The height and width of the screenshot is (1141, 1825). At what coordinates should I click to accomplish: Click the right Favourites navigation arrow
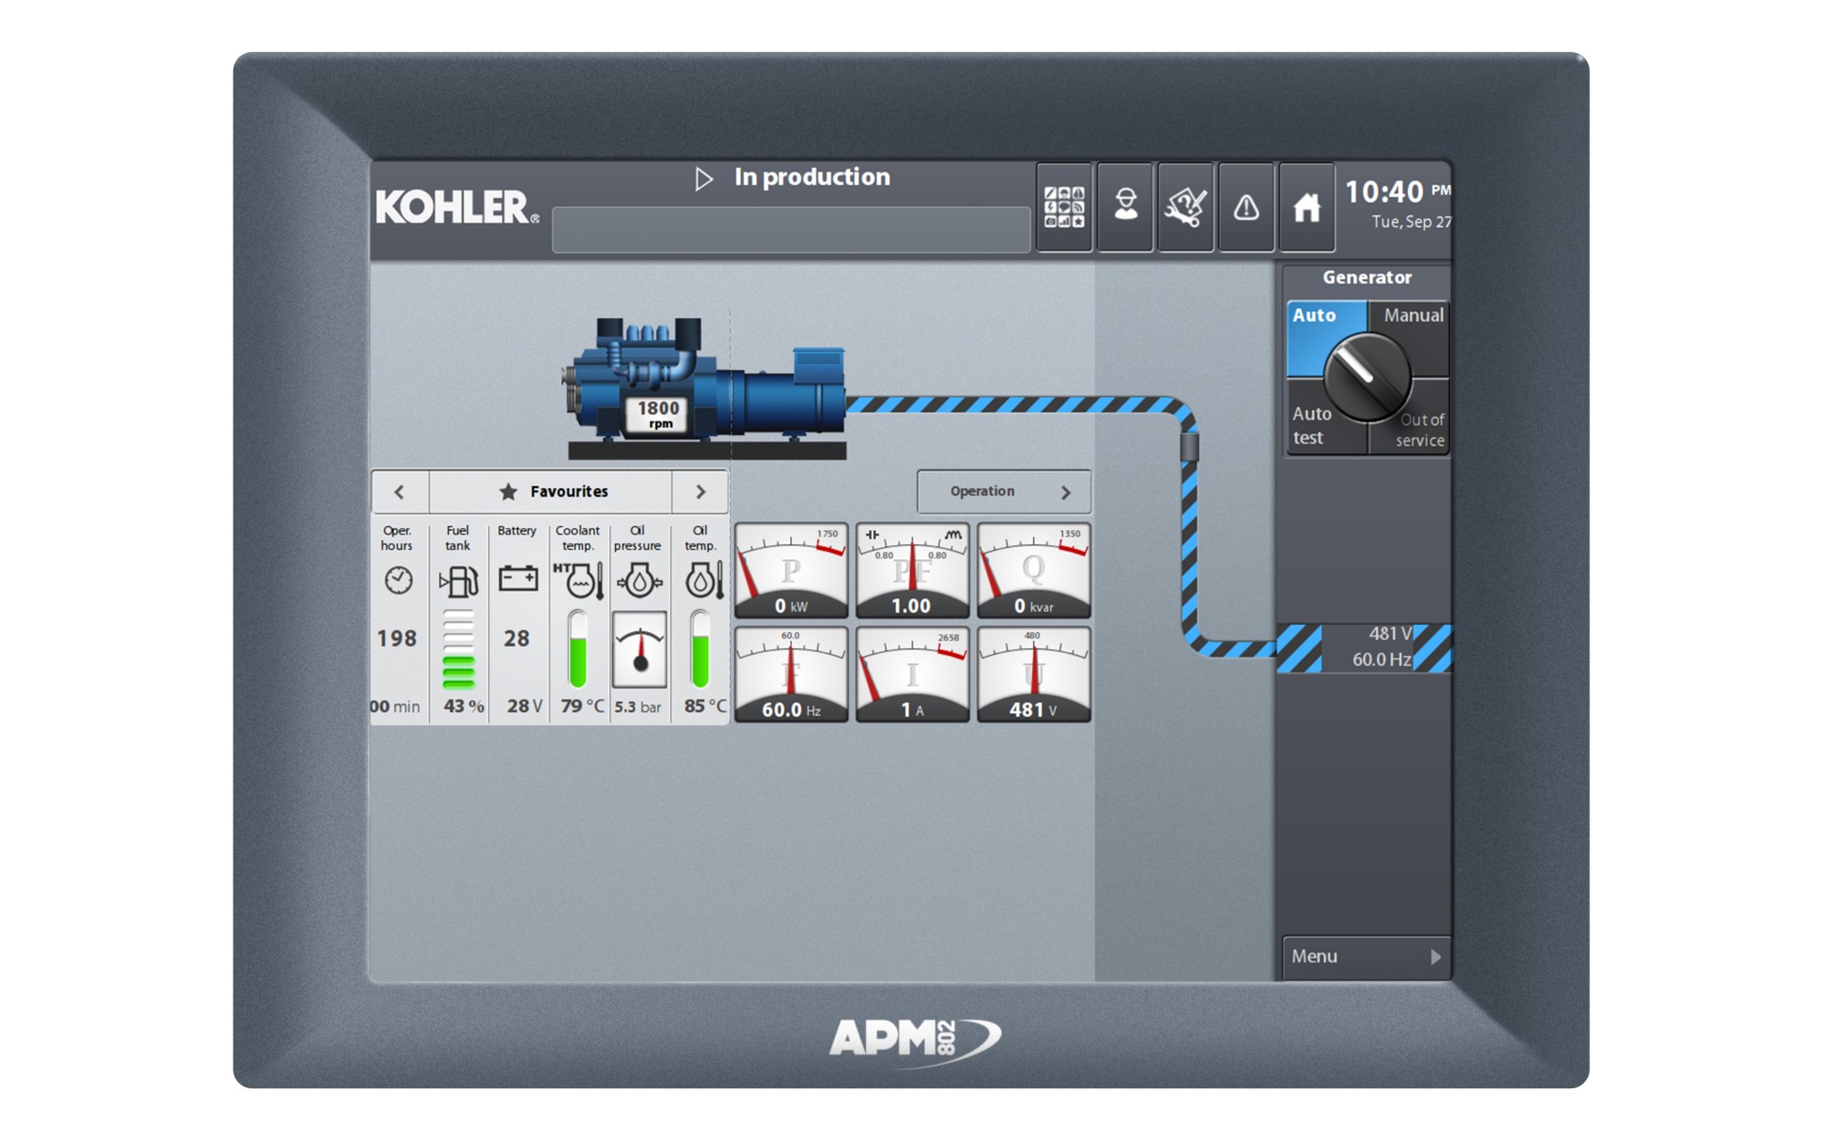click(x=700, y=492)
